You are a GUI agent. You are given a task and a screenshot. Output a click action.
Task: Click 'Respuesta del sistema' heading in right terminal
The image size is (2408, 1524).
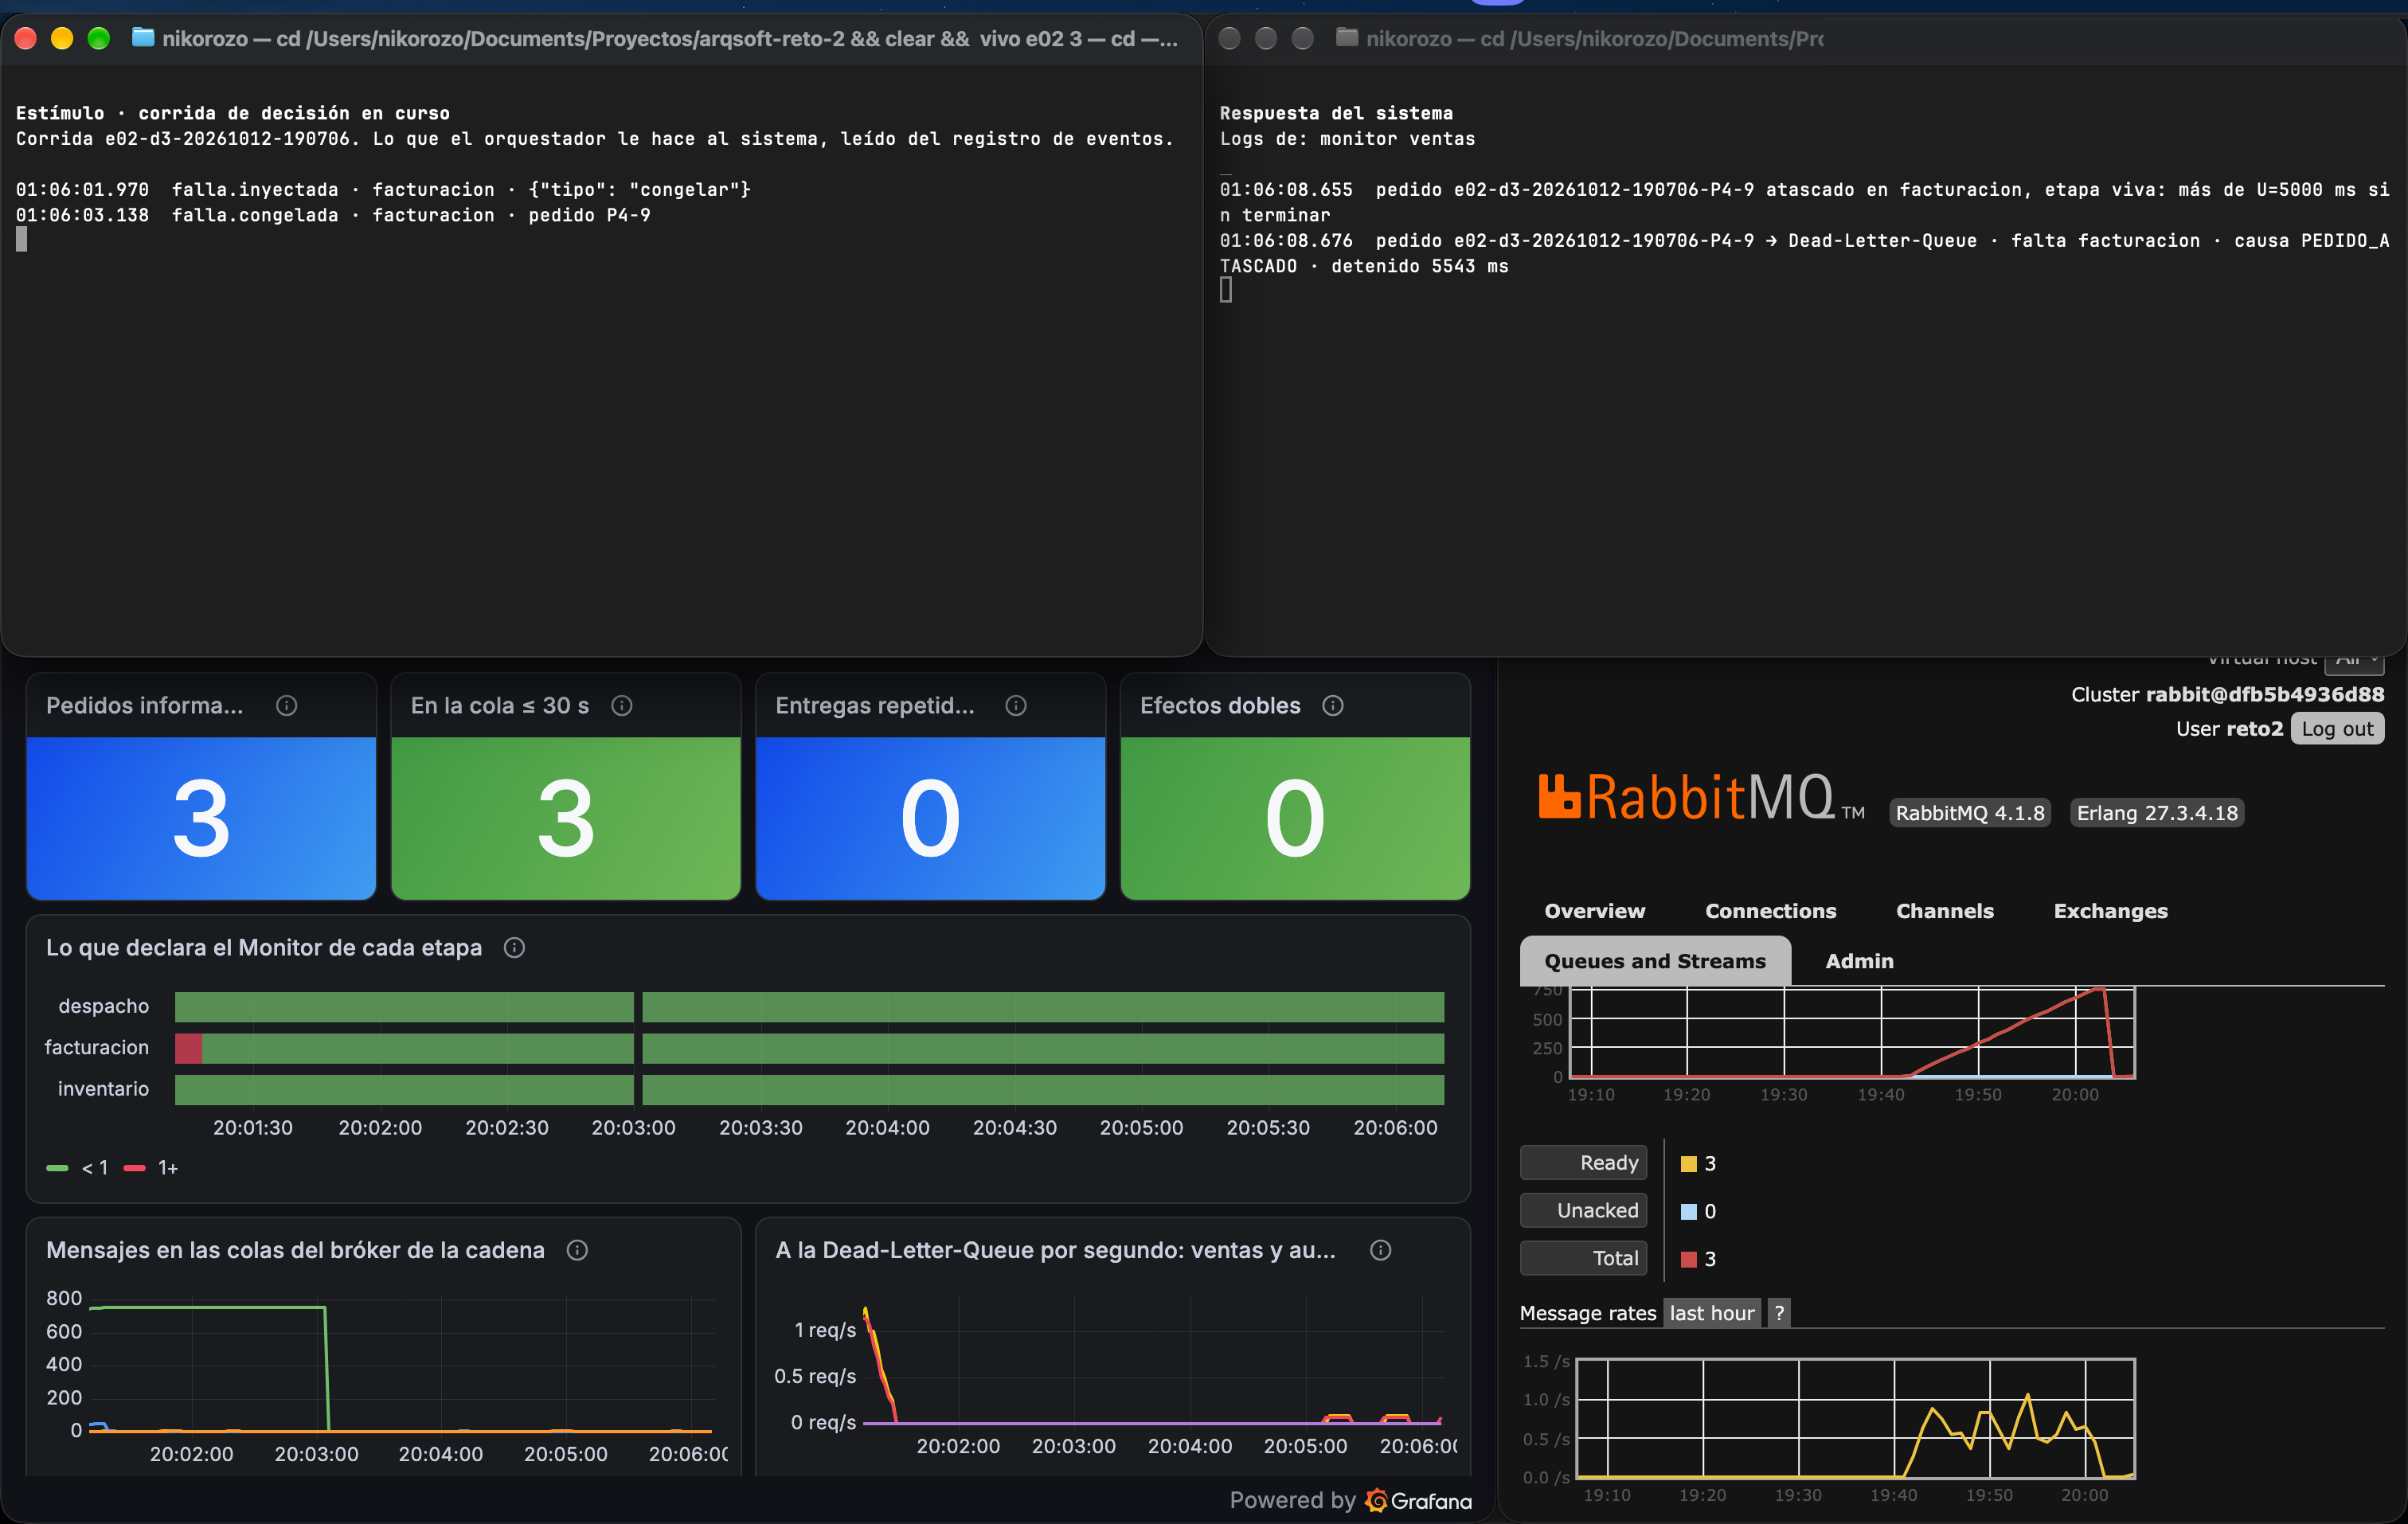tap(1336, 113)
